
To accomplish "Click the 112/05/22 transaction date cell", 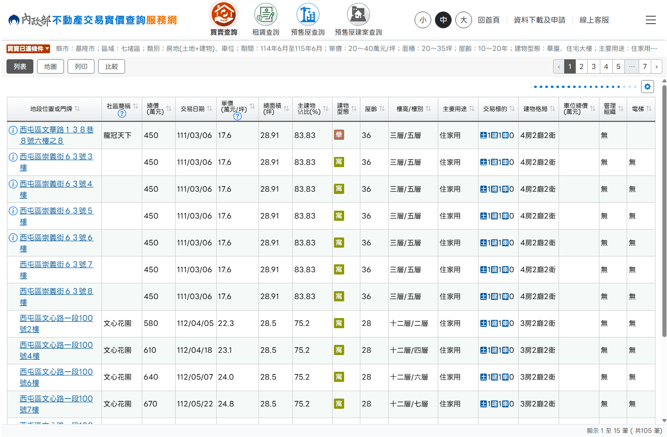I will pyautogui.click(x=195, y=404).
